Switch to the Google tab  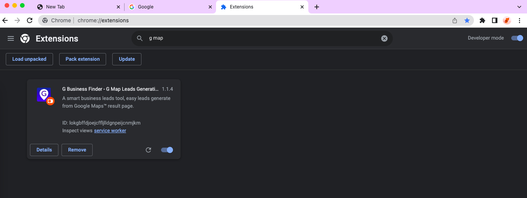pos(170,7)
